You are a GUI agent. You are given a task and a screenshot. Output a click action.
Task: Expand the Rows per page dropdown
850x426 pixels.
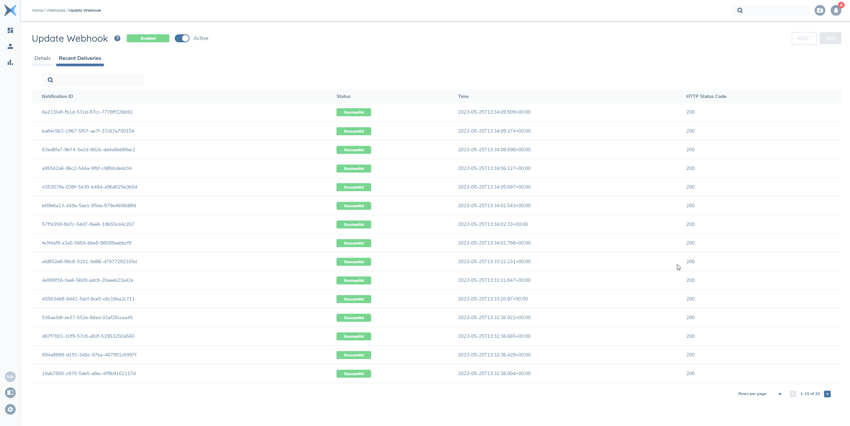pyautogui.click(x=780, y=394)
